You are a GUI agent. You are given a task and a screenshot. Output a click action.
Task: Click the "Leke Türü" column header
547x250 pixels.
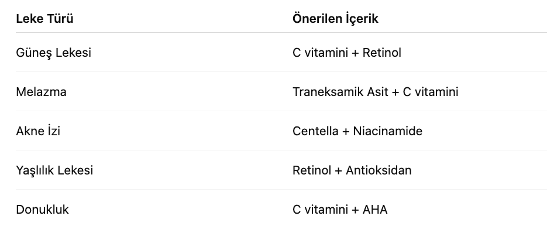[x=44, y=19]
